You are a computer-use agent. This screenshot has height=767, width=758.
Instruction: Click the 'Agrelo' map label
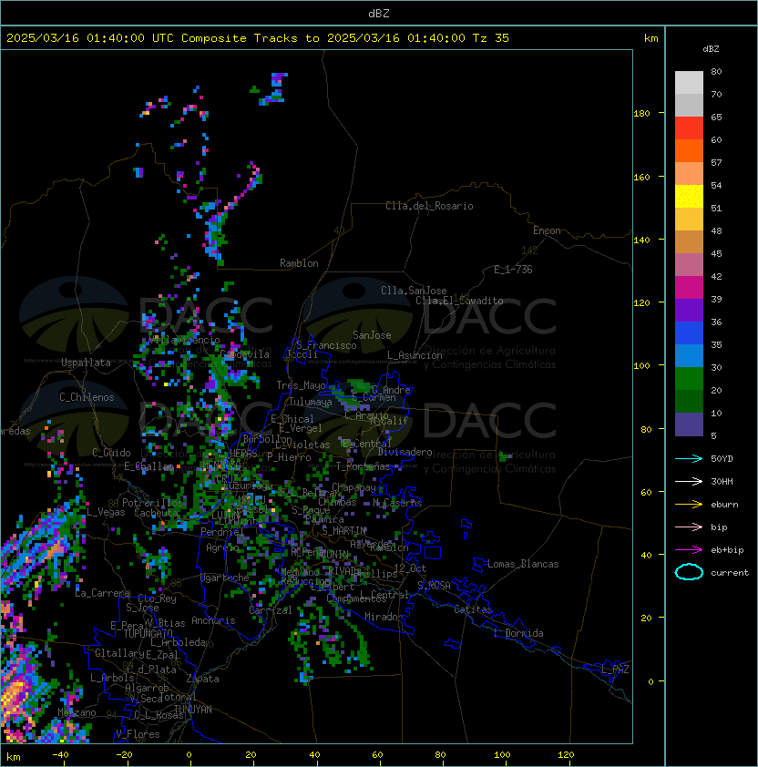pos(222,547)
